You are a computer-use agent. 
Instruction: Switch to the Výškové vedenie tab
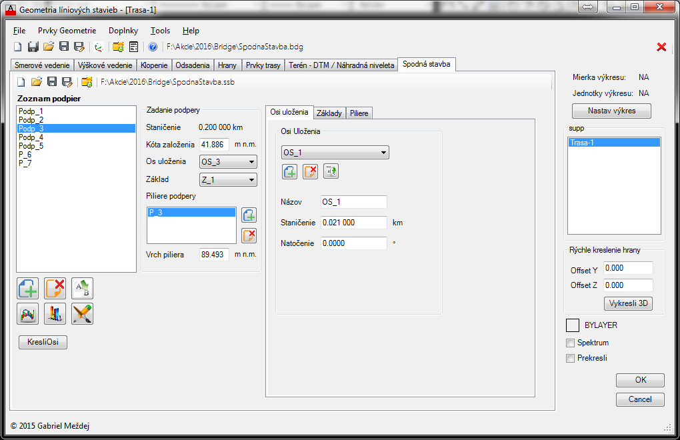(106, 65)
